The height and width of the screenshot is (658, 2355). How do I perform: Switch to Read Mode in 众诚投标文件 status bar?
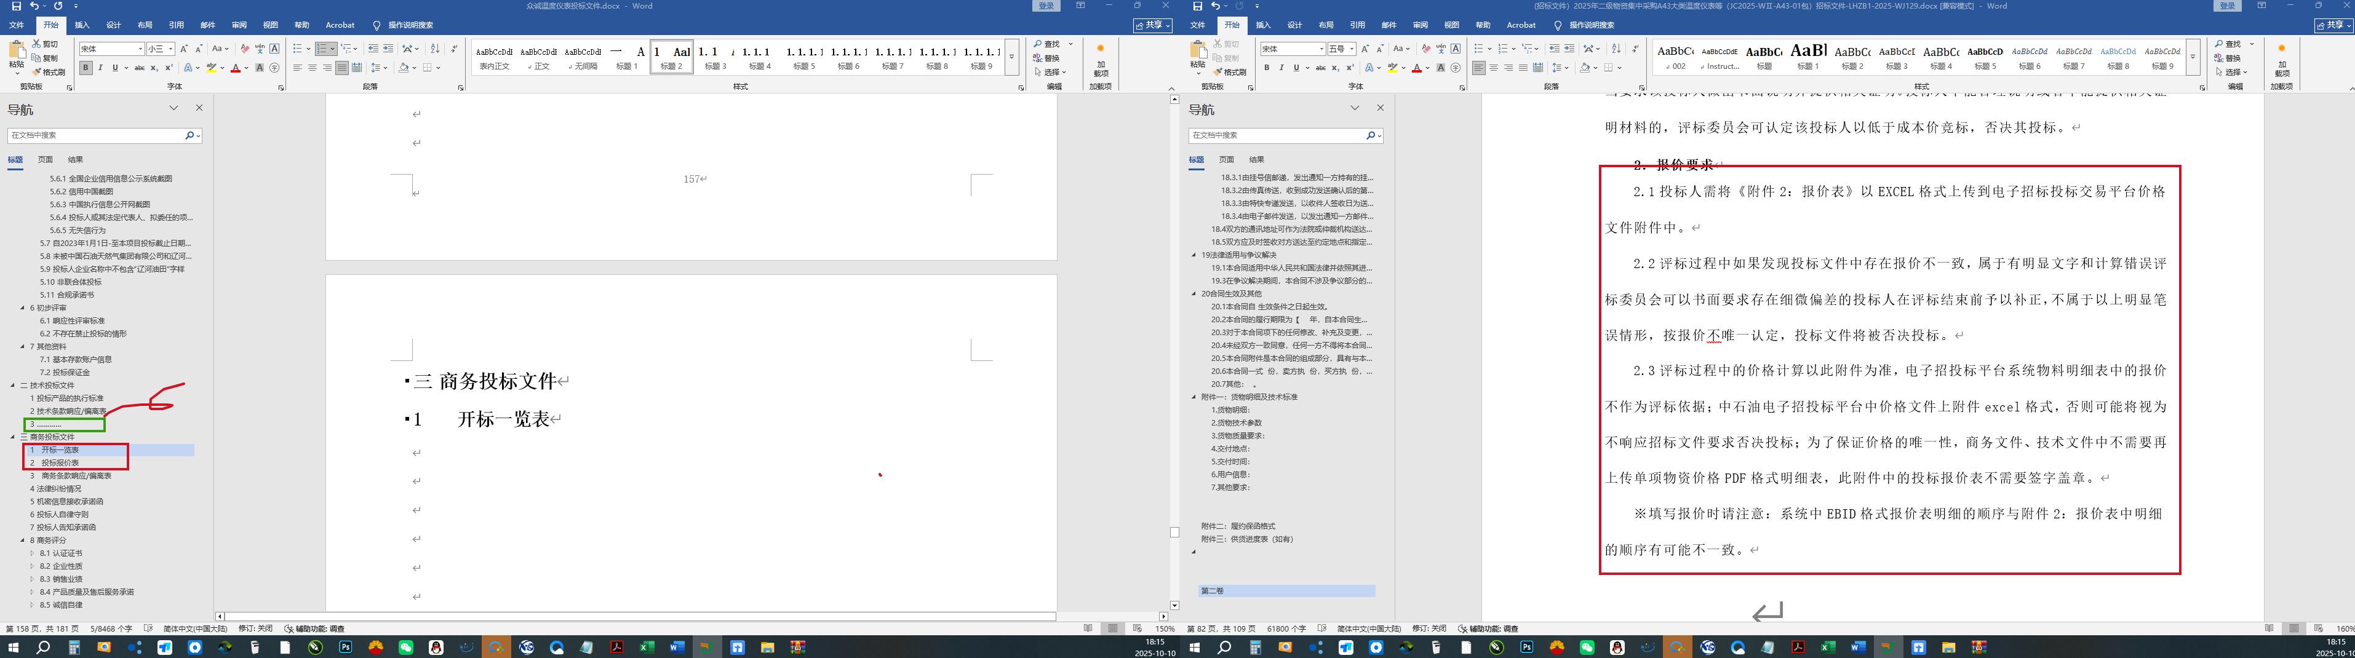click(x=1088, y=628)
